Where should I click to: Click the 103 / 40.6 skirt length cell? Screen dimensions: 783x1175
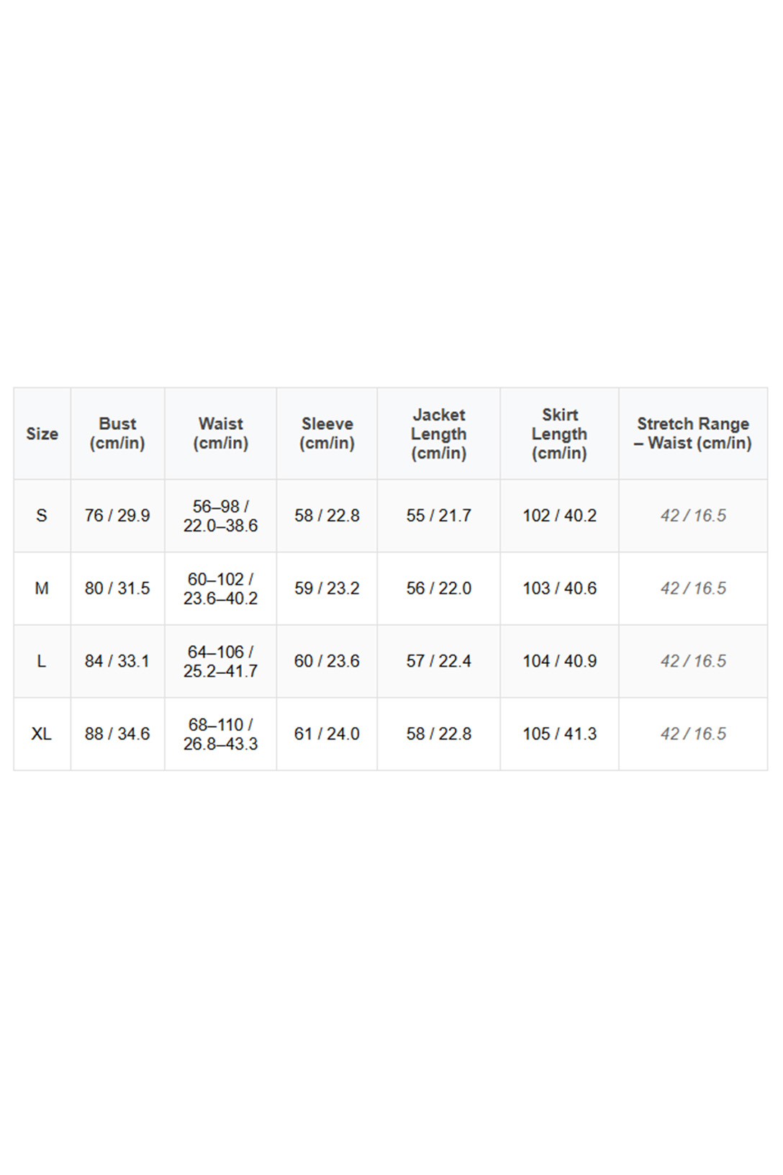pos(559,588)
